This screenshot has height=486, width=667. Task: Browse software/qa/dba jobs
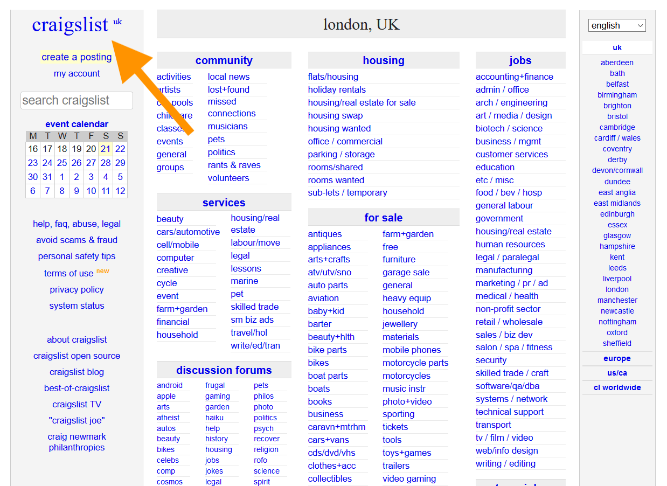coord(507,386)
